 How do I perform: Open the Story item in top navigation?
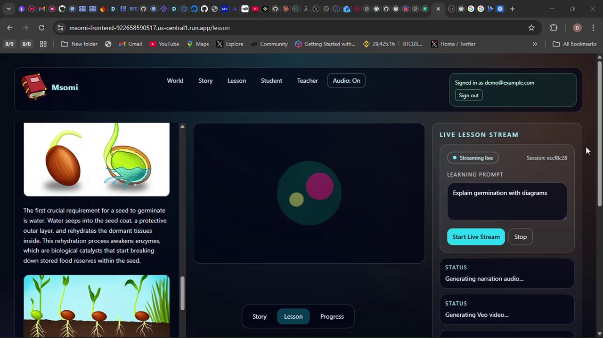click(205, 81)
